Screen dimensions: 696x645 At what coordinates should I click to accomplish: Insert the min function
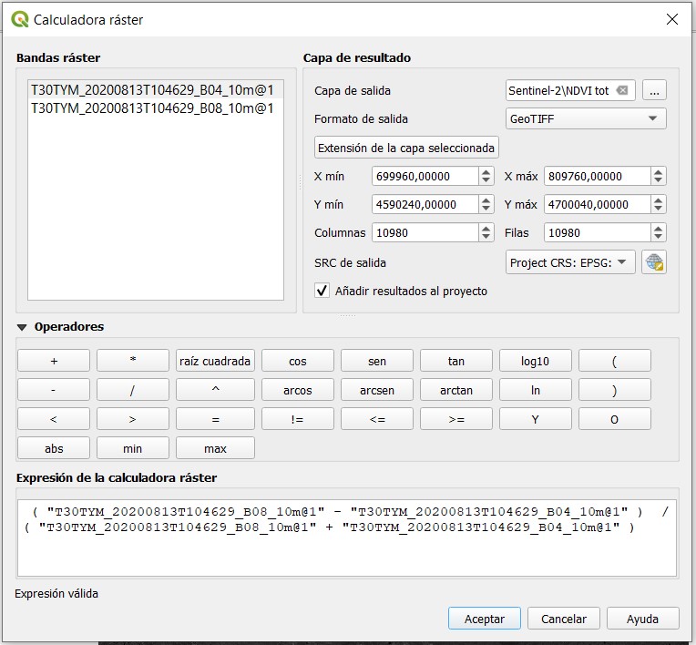point(133,448)
